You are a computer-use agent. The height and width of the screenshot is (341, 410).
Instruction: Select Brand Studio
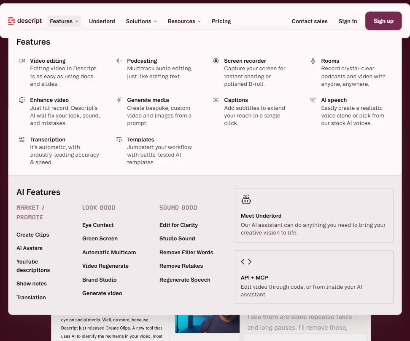coord(100,280)
